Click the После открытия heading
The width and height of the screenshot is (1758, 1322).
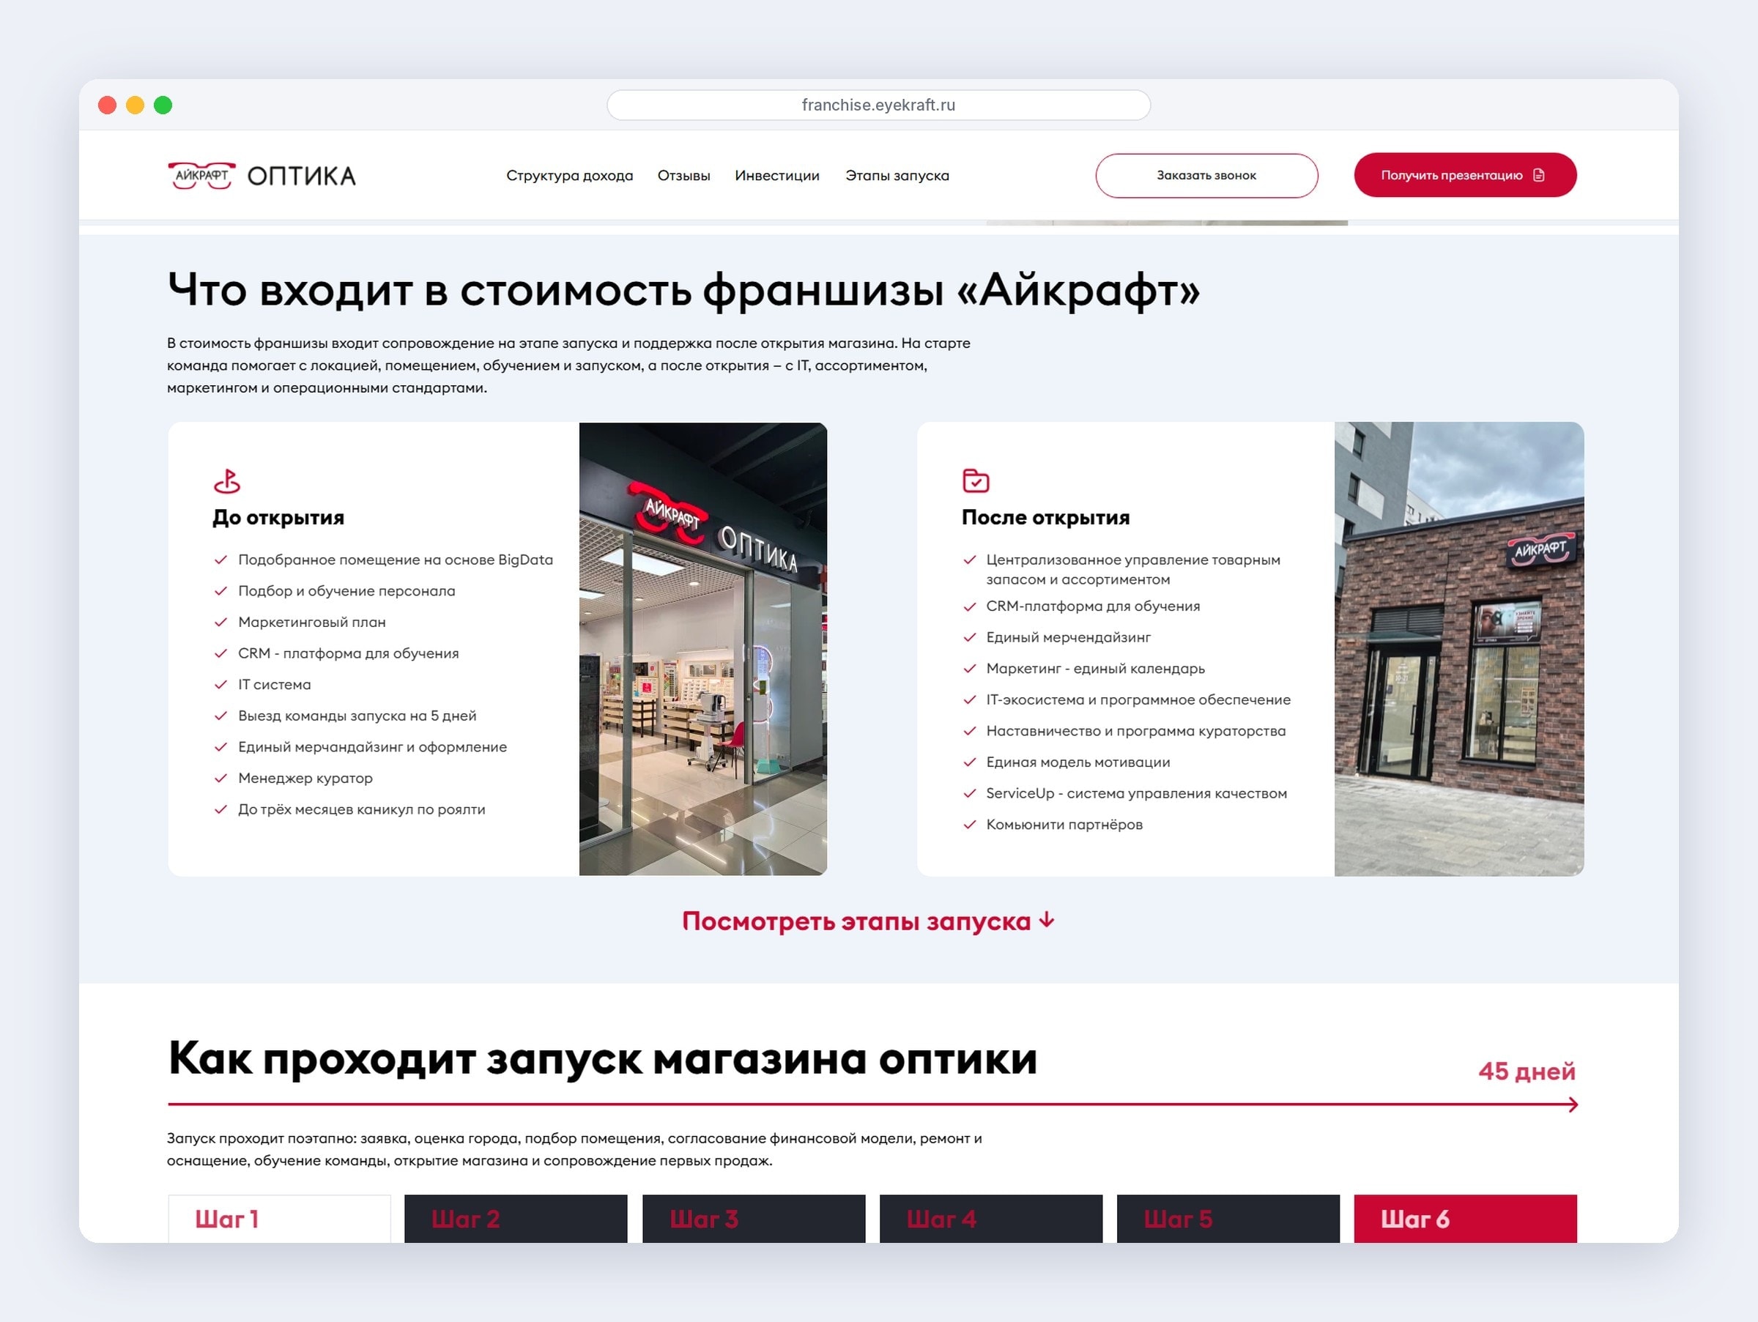[x=1046, y=517]
